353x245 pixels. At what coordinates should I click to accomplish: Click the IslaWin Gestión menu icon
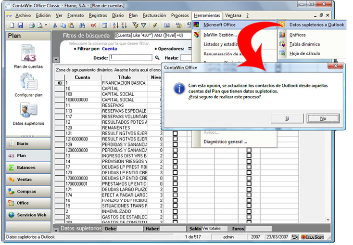pyautogui.click(x=197, y=35)
